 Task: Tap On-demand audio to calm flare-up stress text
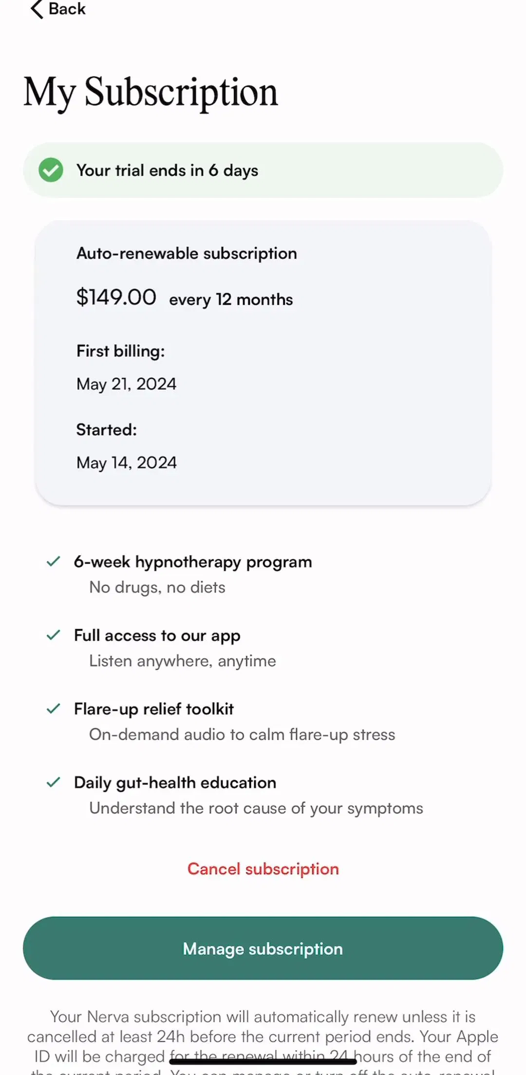[x=242, y=735]
